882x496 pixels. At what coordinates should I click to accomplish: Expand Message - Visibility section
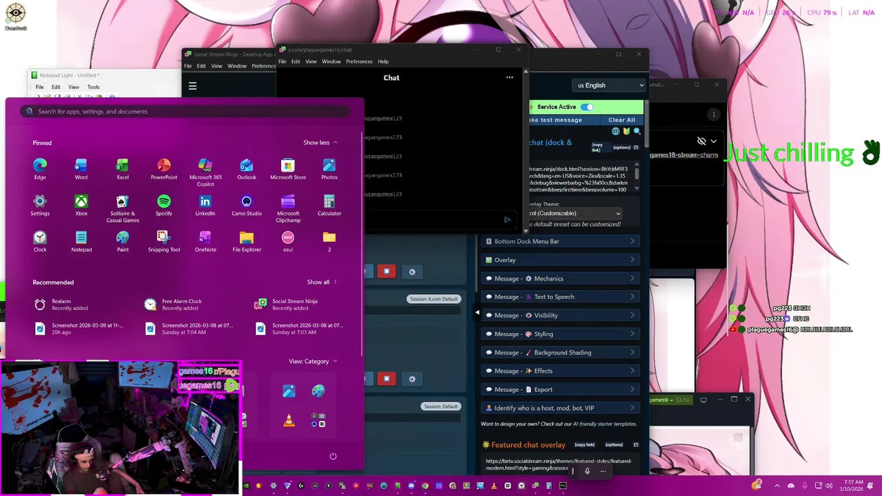561,316
